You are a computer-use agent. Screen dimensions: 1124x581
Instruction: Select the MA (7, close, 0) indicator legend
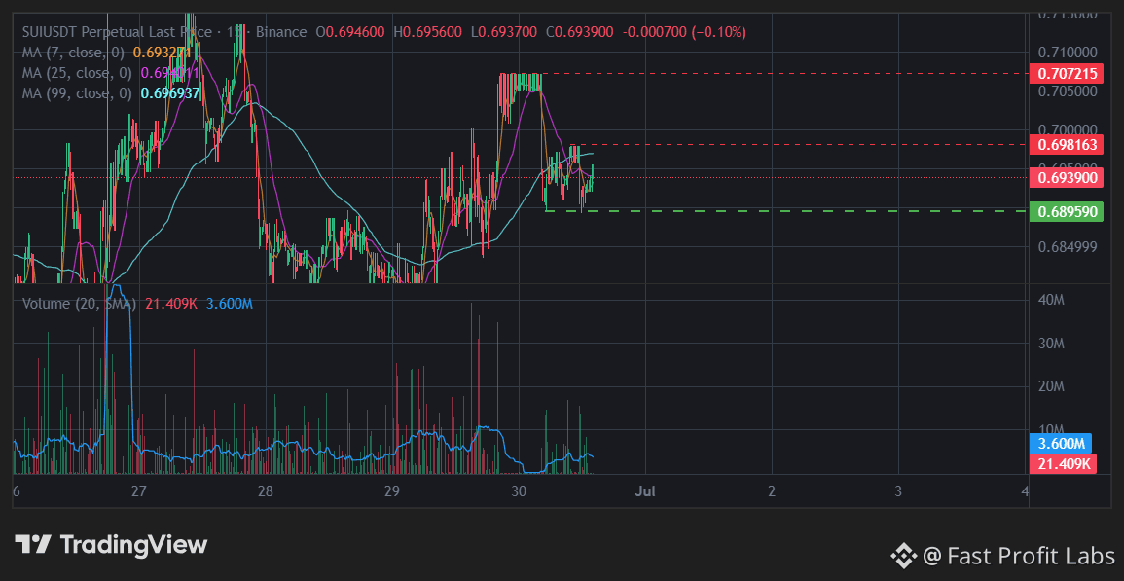[x=73, y=53]
